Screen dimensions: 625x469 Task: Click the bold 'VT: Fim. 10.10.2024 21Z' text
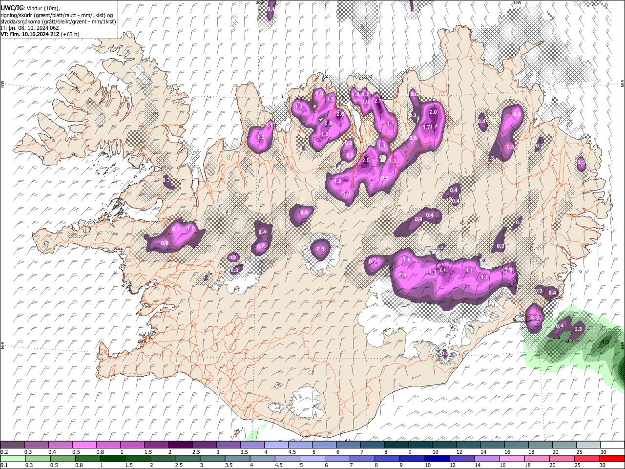tap(30, 34)
